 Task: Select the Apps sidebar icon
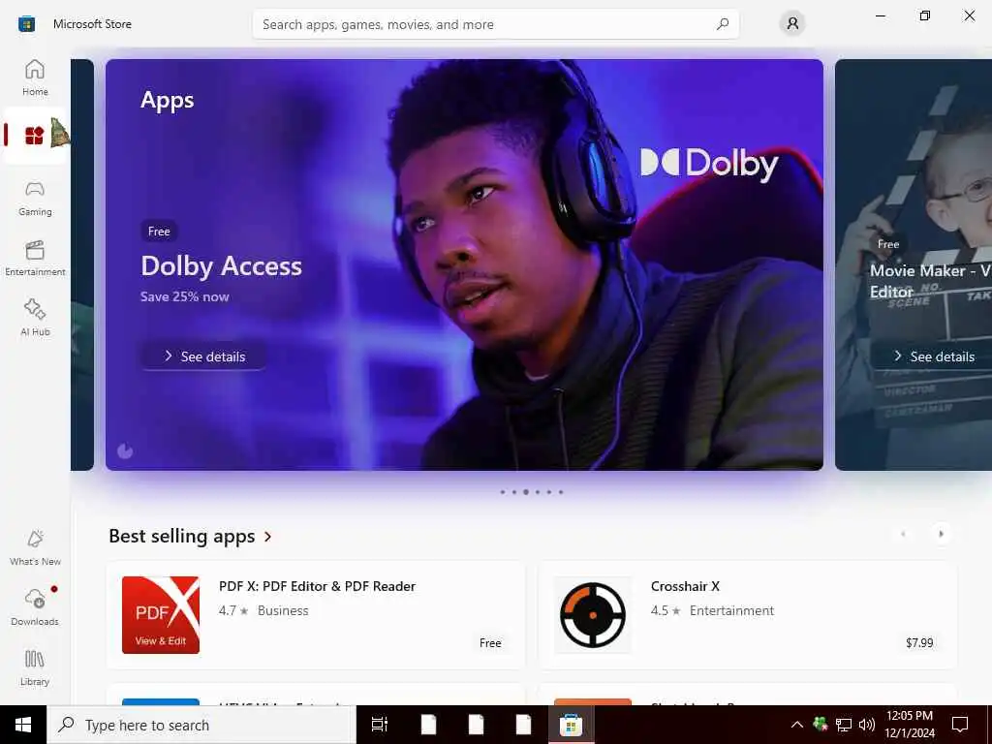click(35, 136)
